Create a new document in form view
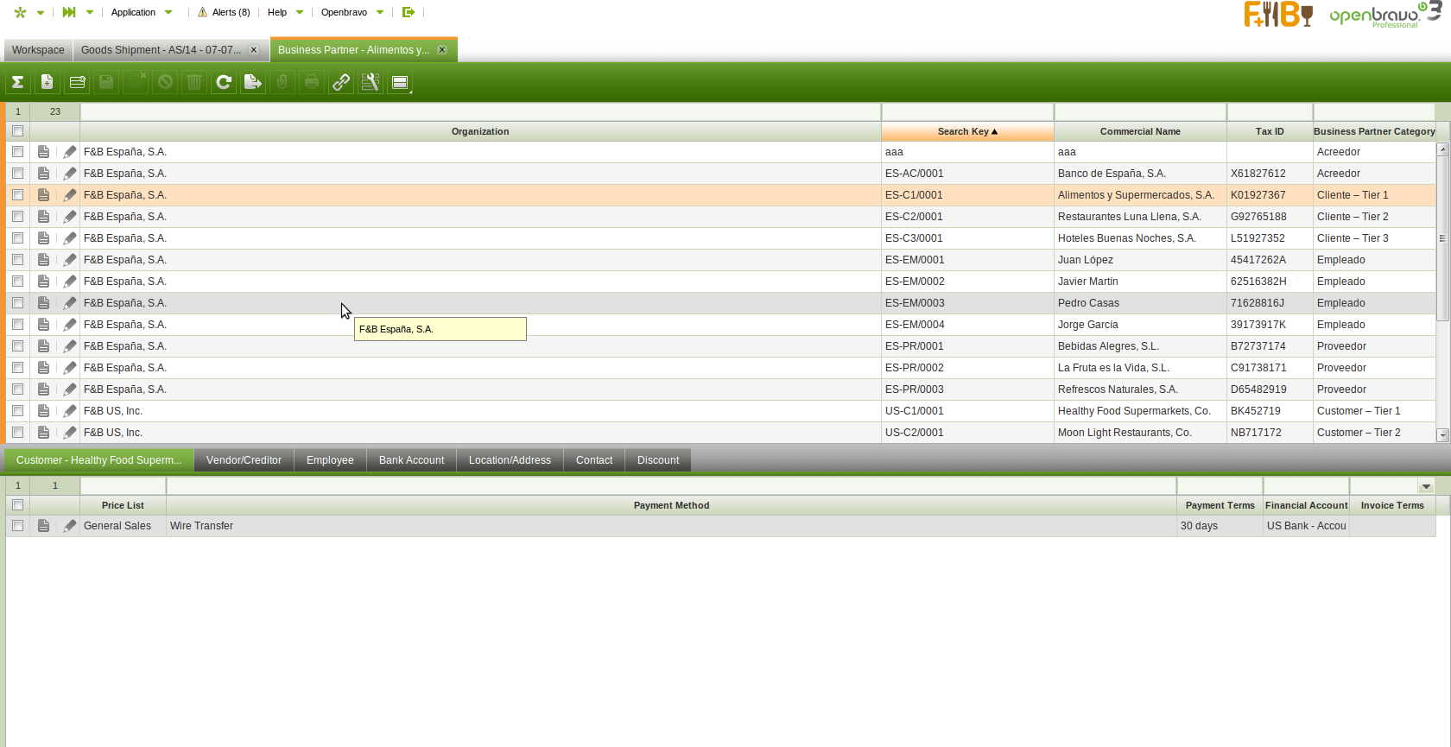1451x747 pixels. 48,82
